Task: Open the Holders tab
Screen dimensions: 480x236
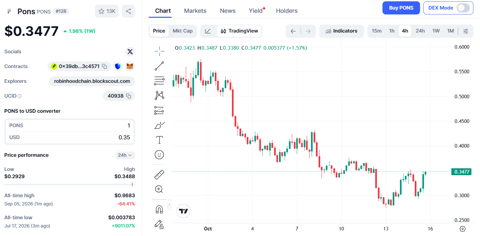Action: (x=287, y=11)
